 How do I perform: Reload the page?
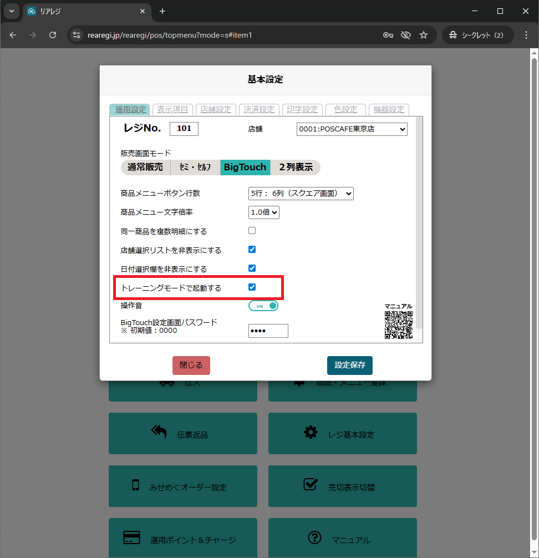(x=53, y=35)
